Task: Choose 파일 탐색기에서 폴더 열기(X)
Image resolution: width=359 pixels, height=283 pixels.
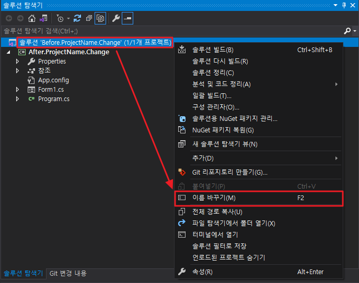Action: pyautogui.click(x=259, y=223)
